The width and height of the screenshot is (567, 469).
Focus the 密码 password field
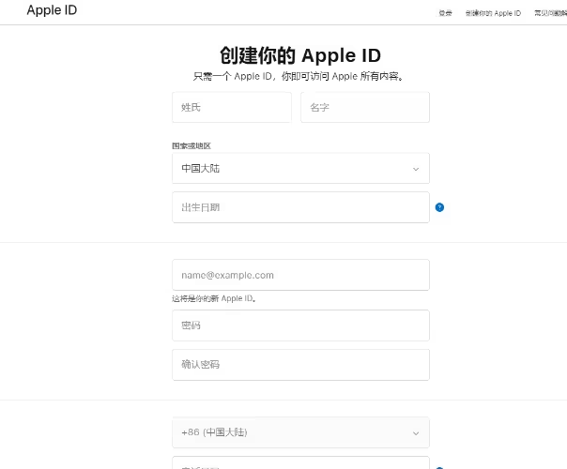coord(300,325)
